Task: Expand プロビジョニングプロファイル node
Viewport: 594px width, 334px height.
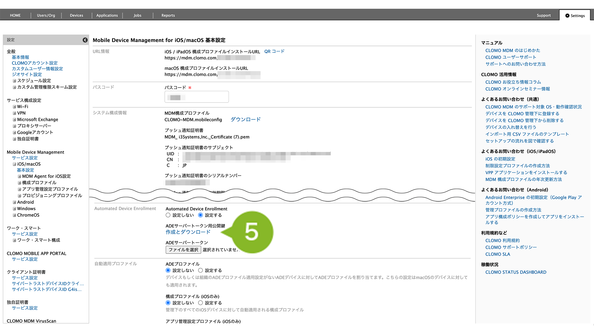Action: coord(19,196)
